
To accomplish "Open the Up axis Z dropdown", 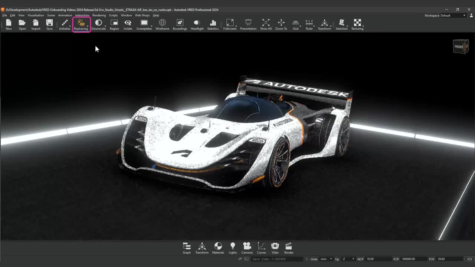I will (348, 259).
